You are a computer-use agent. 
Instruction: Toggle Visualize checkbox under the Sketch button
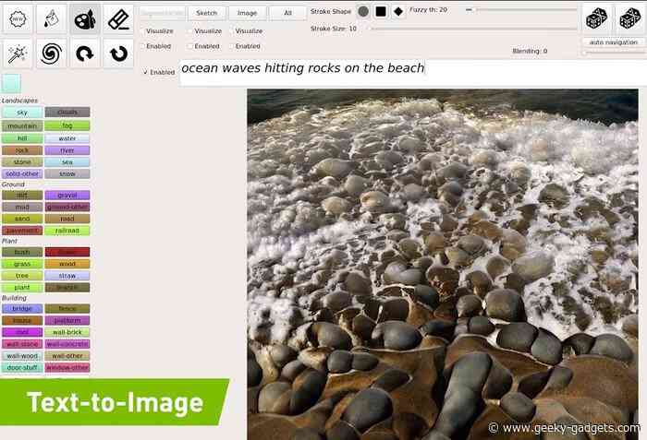click(x=190, y=30)
